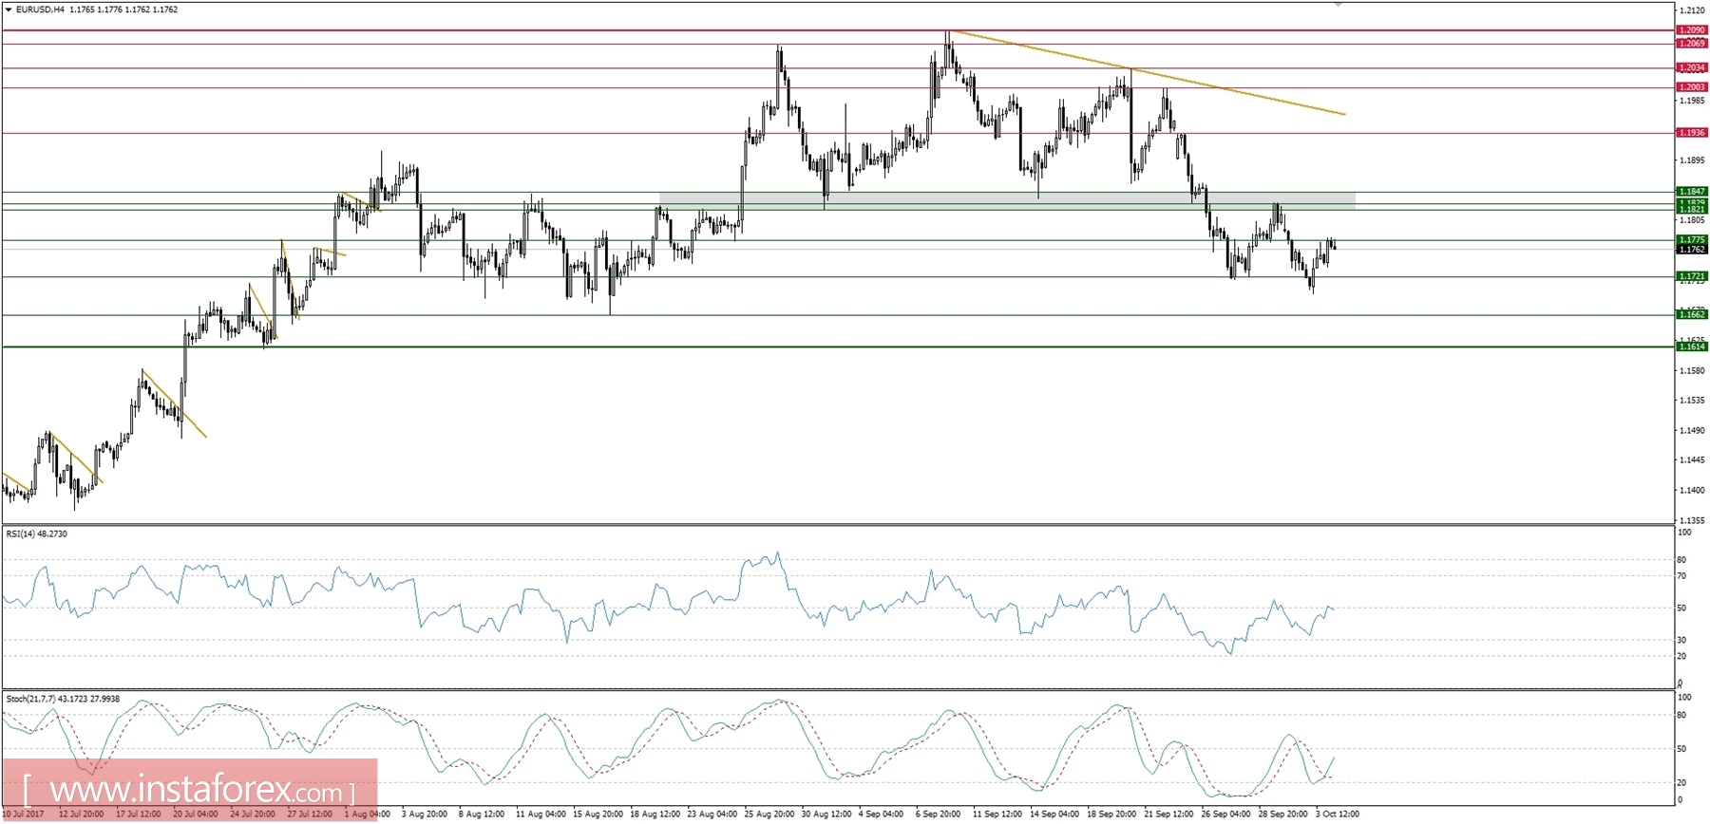Click the 1.1445 value on the price axis

pyautogui.click(x=1691, y=460)
